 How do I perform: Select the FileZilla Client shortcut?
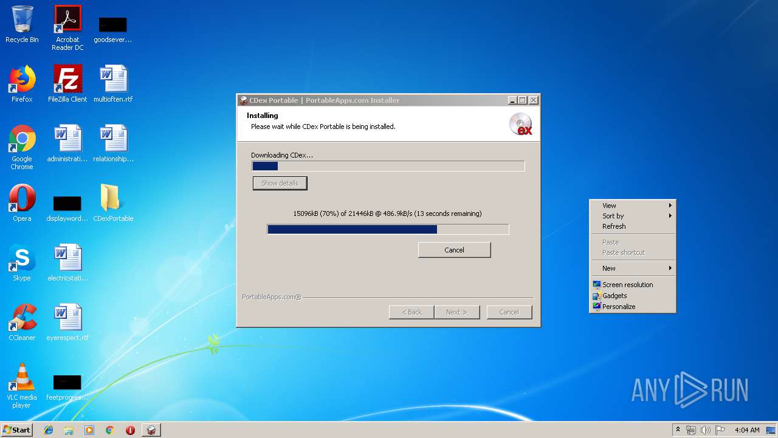click(x=67, y=84)
